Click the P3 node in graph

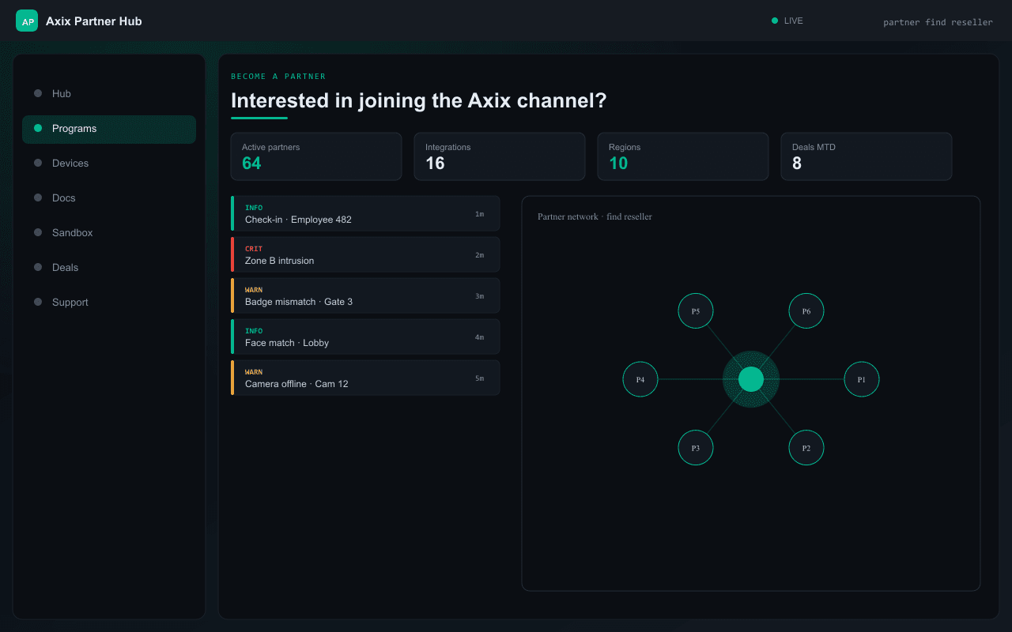pos(696,448)
